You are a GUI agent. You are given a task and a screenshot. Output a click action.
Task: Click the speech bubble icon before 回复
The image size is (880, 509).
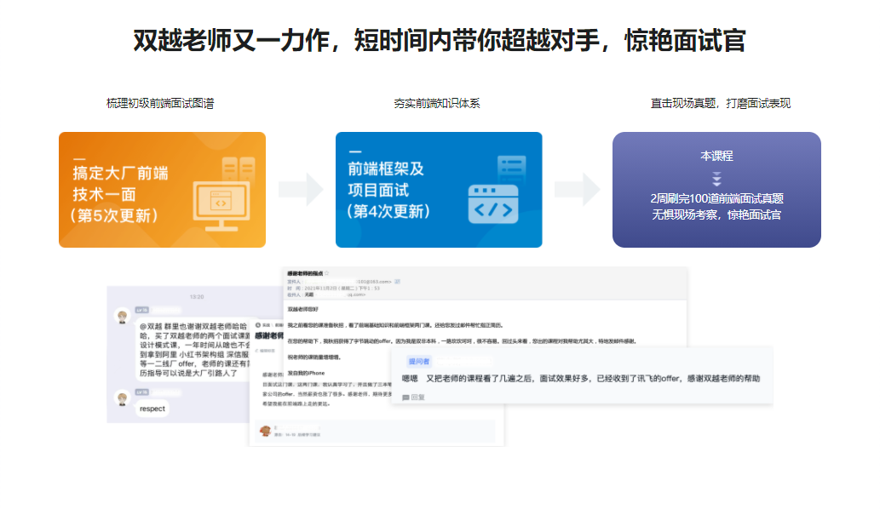click(405, 398)
